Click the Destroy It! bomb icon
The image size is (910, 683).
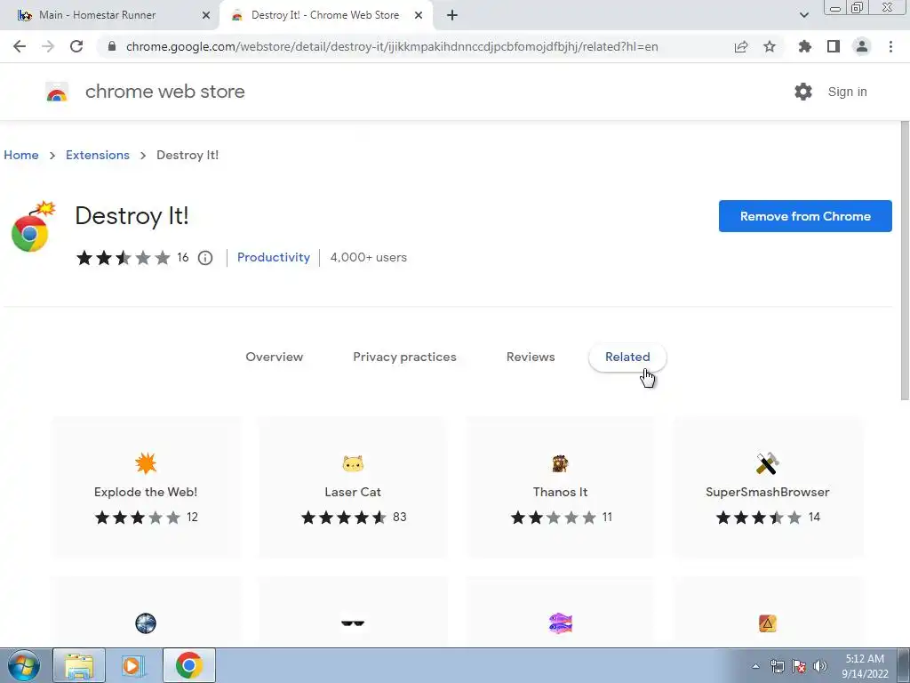33,227
